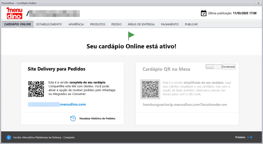The height and width of the screenshot is (144, 263).
Task: Open the Publicar tab
Action: [191, 24]
